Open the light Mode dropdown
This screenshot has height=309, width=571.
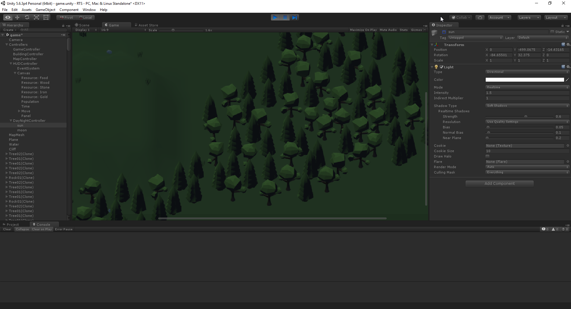tap(527, 87)
